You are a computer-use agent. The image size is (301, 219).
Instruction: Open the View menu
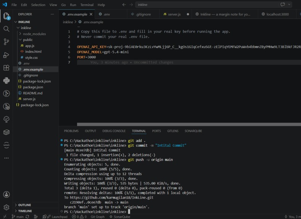[53, 5]
